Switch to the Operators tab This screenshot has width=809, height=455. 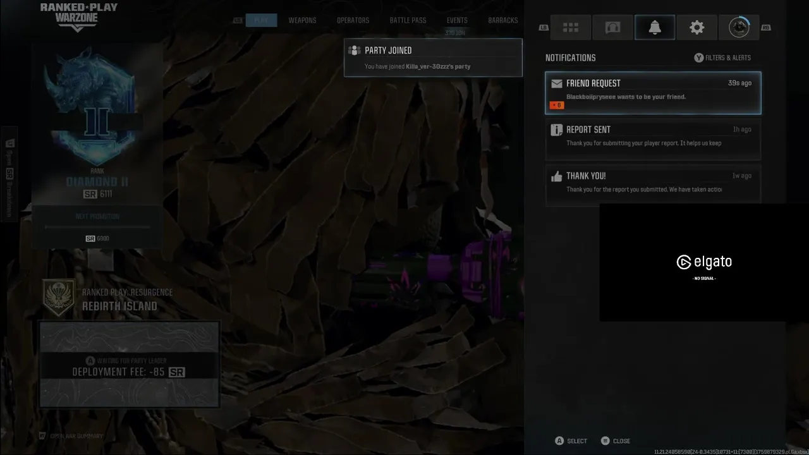click(x=353, y=20)
